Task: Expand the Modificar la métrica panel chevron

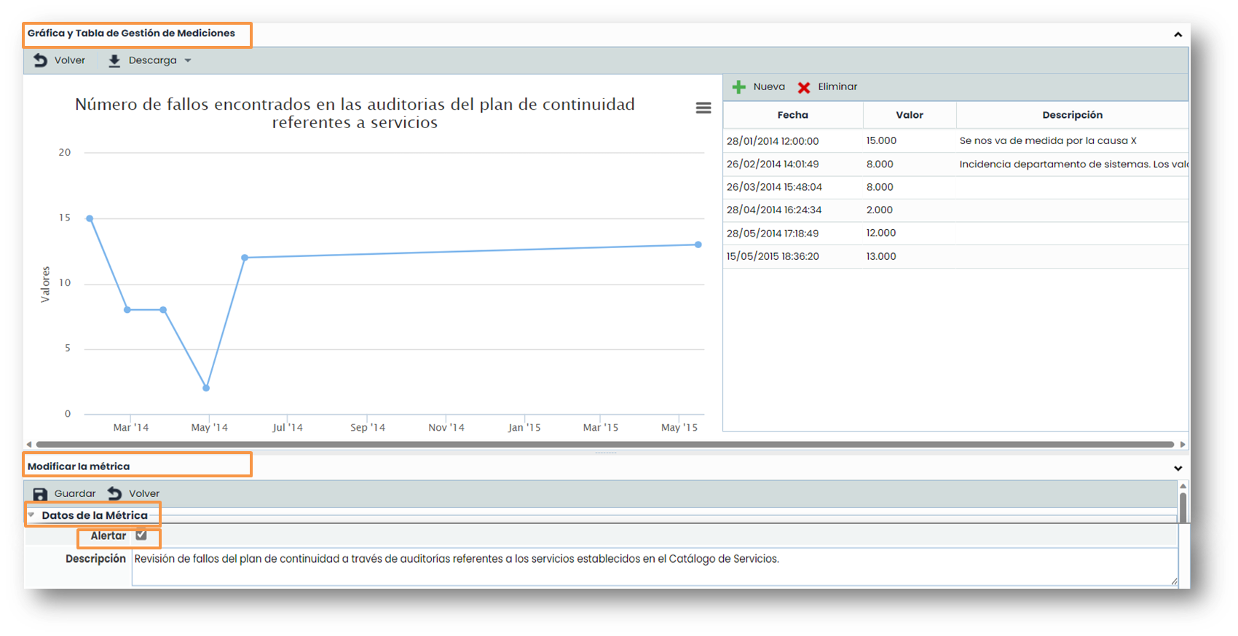Action: [1178, 469]
